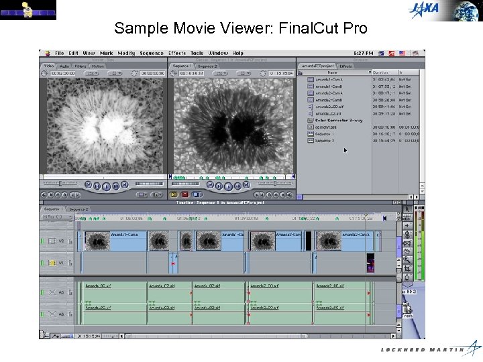Screen dimensions: 483x362
Task: Click first Amanda1-CamA clip thumbnail in timeline
Action: pos(97,241)
